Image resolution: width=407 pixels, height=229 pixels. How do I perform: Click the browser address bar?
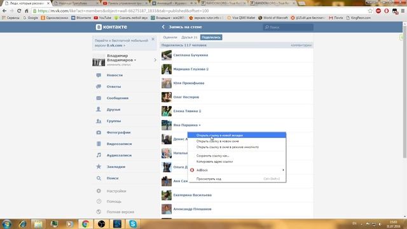(199, 11)
